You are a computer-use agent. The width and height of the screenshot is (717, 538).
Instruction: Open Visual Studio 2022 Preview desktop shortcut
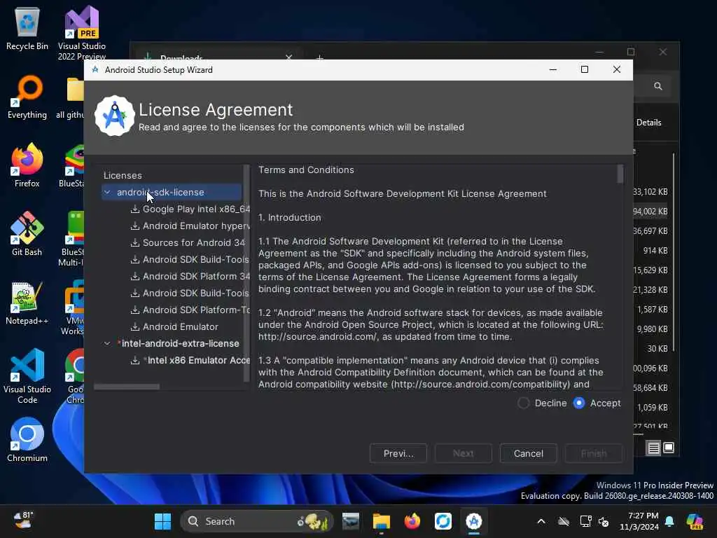tap(81, 32)
